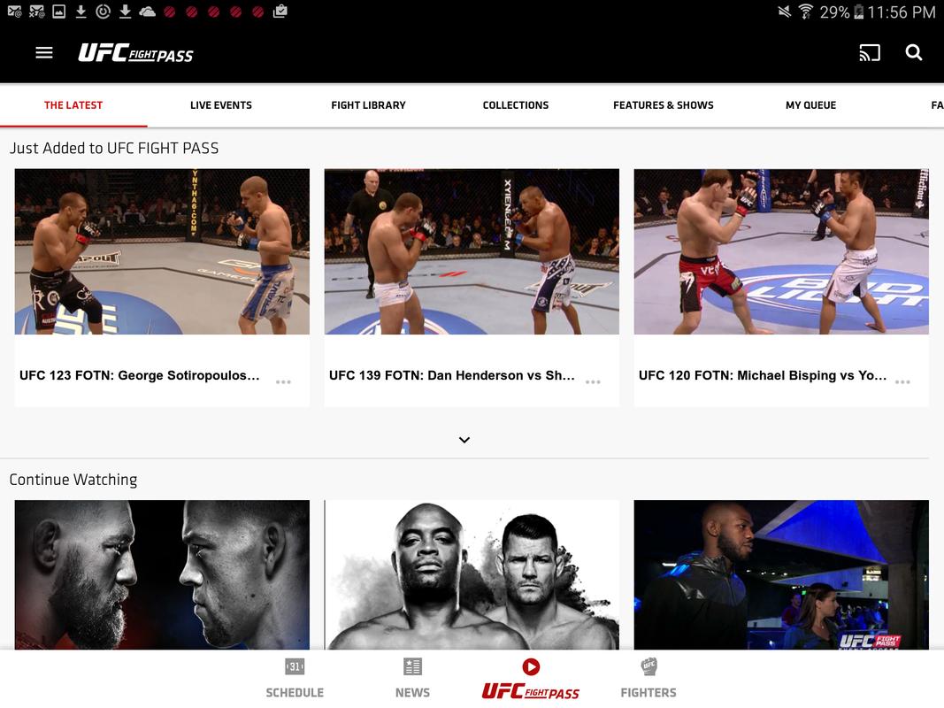Viewport: 944px width, 708px height.
Task: Open more options for UFC 123 FOTN
Action: pyautogui.click(x=283, y=381)
